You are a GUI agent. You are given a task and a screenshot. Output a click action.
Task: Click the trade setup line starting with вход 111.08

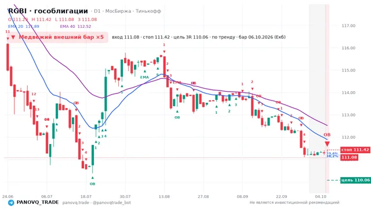[199, 37]
